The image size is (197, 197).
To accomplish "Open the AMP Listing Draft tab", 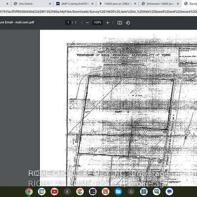I will [x=75, y=3].
